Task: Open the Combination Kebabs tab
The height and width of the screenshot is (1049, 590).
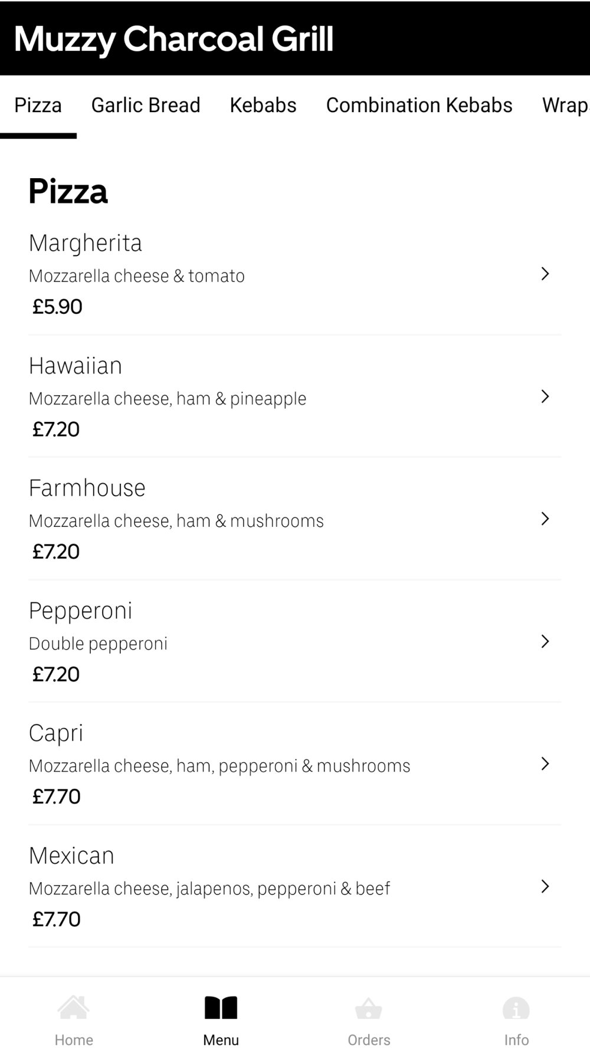Action: [x=419, y=105]
